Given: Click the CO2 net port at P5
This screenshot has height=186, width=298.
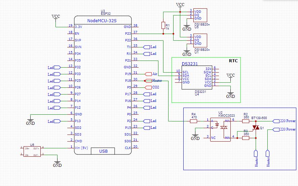Looking at the screenshot, I should coord(148,87).
